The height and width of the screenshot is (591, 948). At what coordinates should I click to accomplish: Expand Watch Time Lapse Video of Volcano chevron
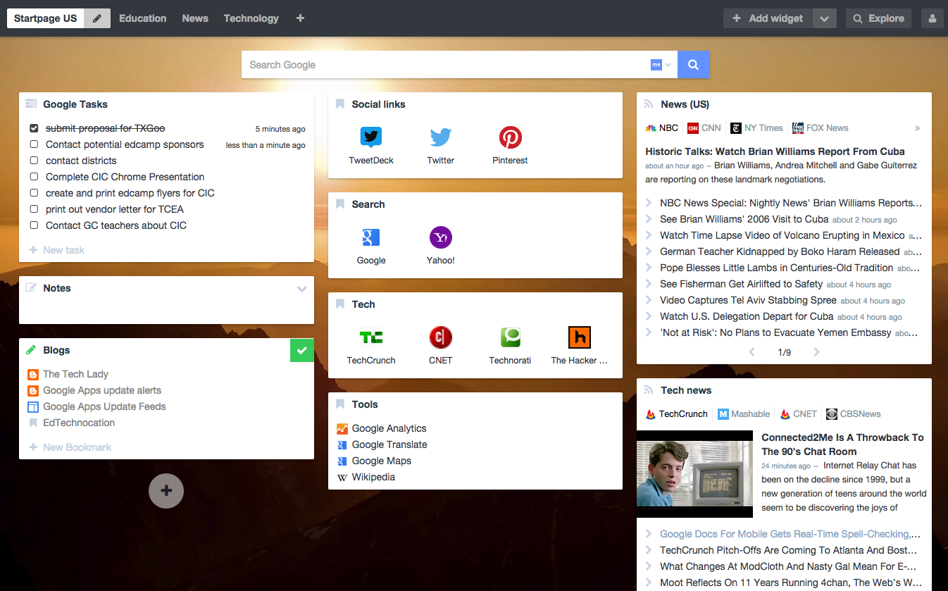(649, 235)
